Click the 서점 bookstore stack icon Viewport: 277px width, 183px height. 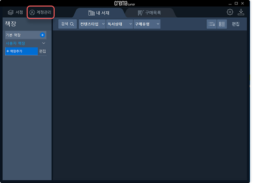[x=11, y=12]
